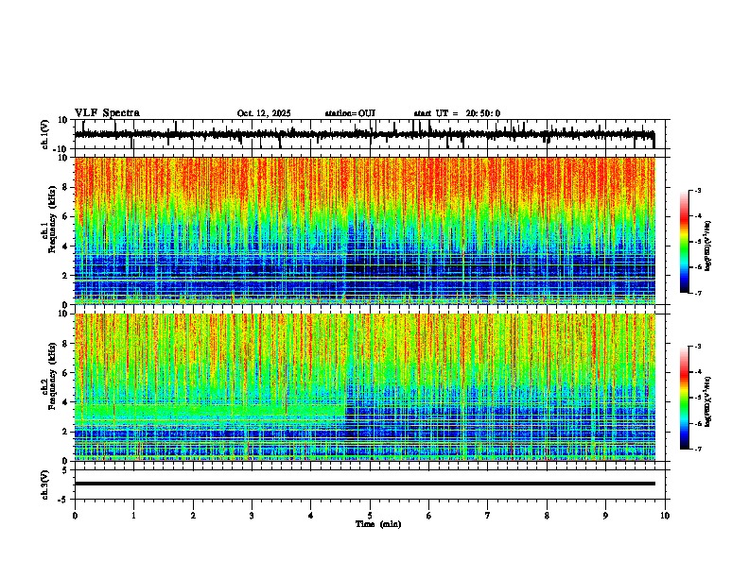Click the "-10" tick on ch.1 voltage axis
The width and height of the screenshot is (749, 578).
(x=61, y=149)
